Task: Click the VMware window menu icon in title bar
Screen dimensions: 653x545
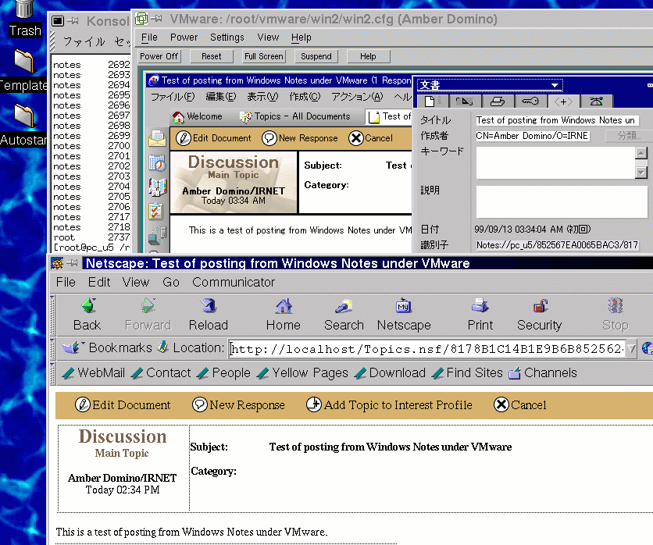Action: click(141, 18)
